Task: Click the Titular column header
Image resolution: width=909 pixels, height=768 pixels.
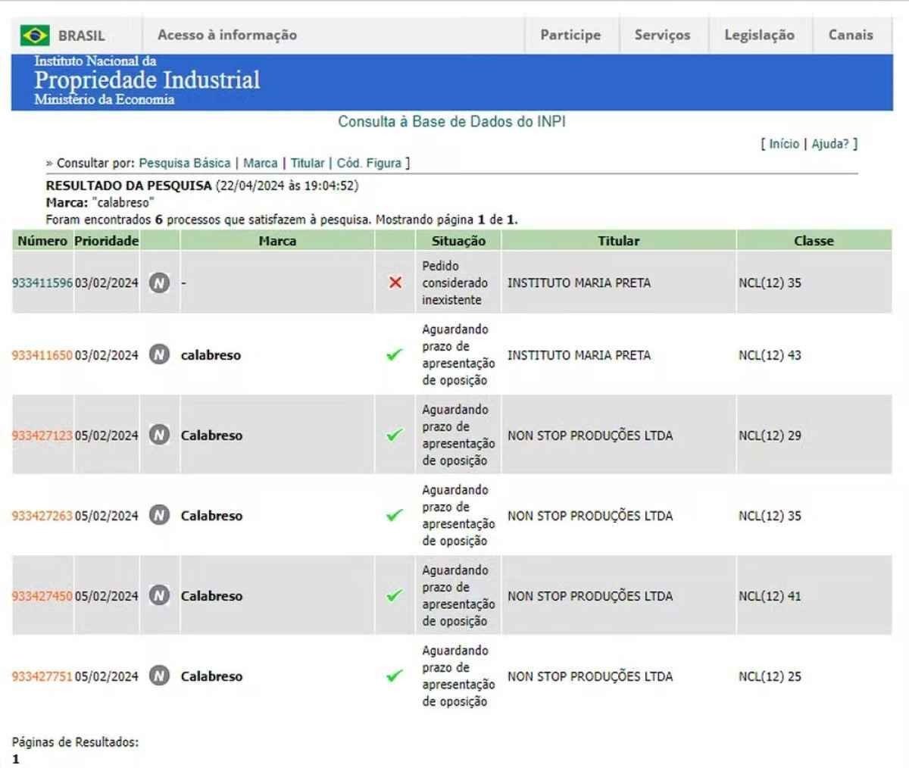Action: click(x=619, y=241)
